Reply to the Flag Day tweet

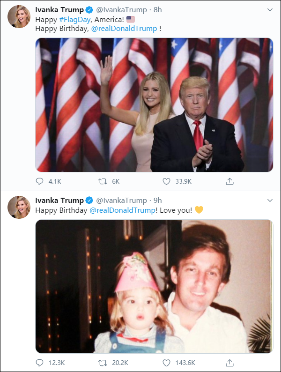(x=40, y=181)
